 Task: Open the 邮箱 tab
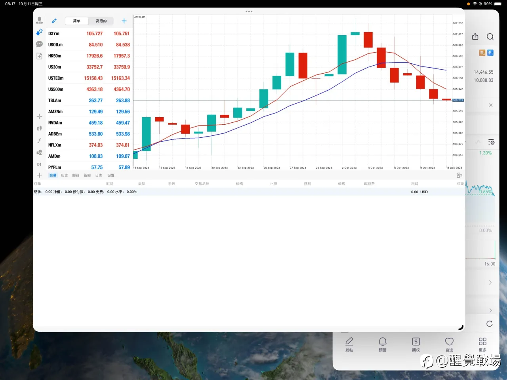coord(76,175)
